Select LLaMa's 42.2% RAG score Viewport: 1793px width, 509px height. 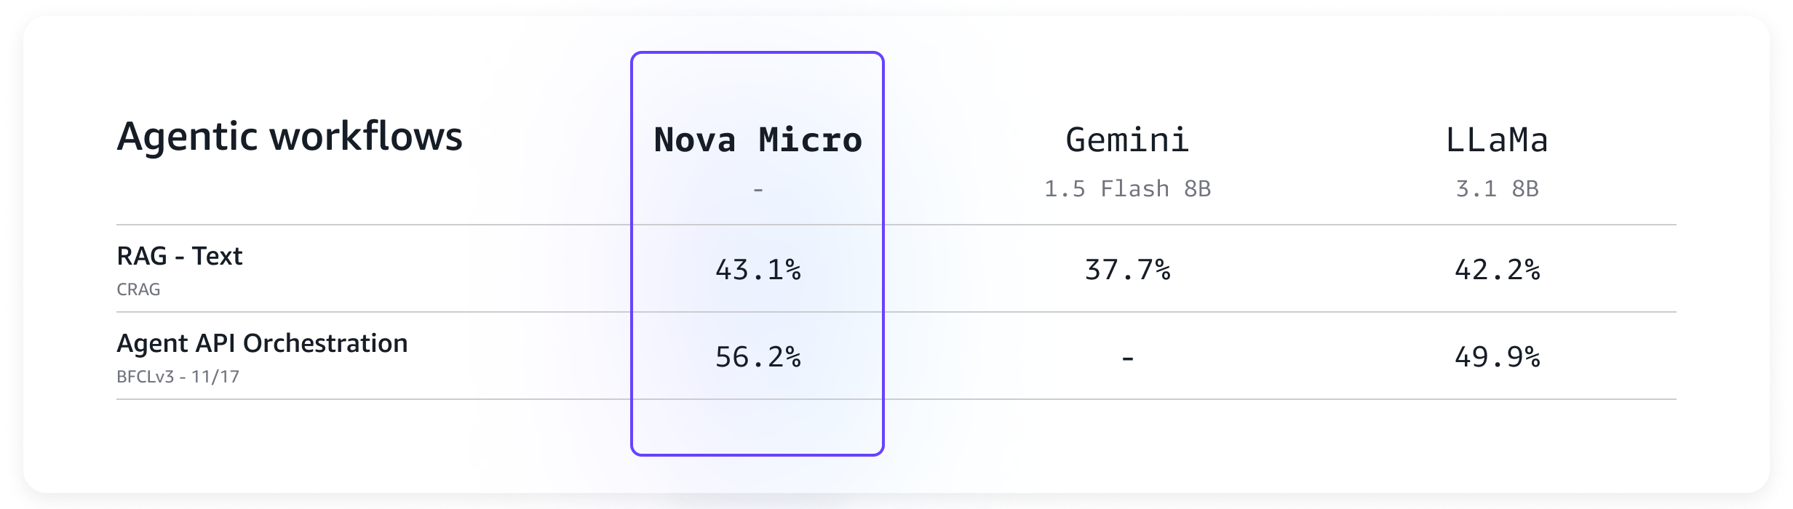click(1497, 270)
